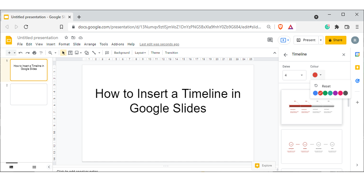Click the Theme button

click(x=155, y=53)
